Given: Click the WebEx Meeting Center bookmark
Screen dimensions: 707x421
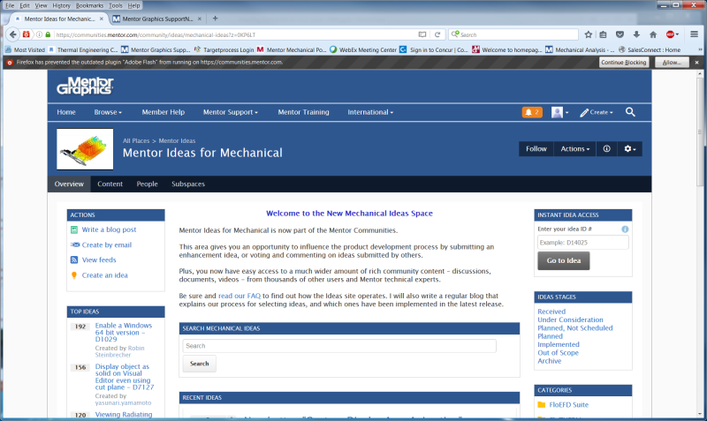Looking at the screenshot, I should pos(363,49).
